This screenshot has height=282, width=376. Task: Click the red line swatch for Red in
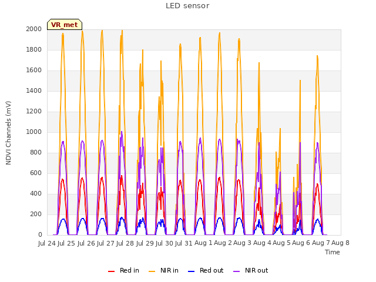pos(111,271)
